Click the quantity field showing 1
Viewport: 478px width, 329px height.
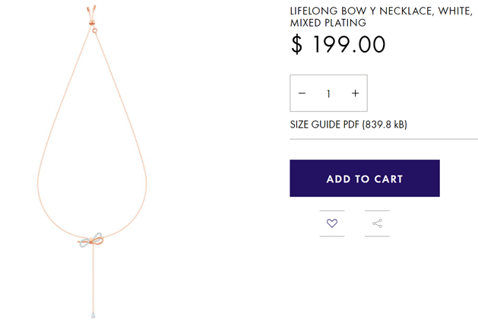point(328,93)
